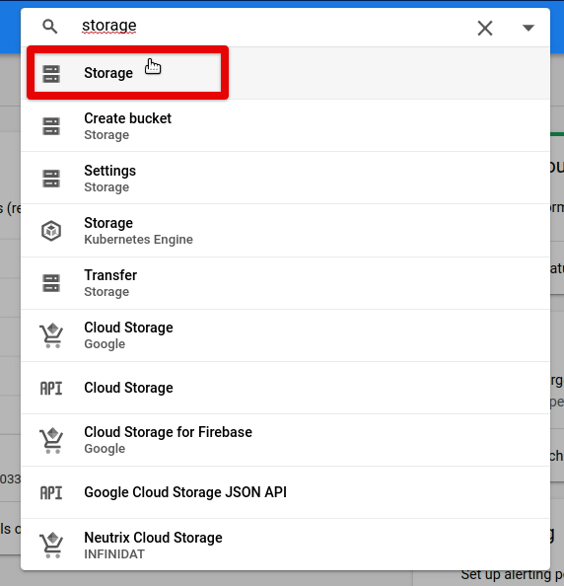Open Transfer under Storage
564x586 pixels.
(285, 283)
